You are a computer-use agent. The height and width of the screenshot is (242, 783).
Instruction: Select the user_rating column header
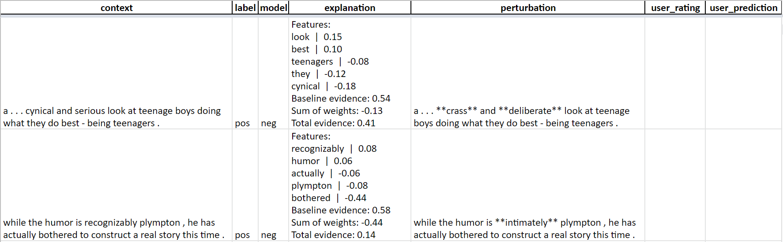675,7
